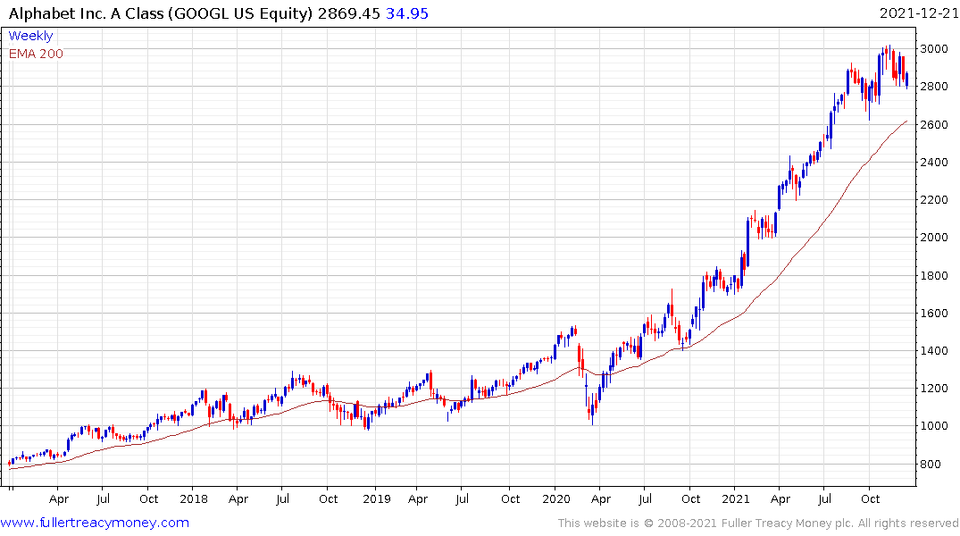Click the 2000 price axis label
Viewport: 960px width, 536px height.
coord(934,238)
